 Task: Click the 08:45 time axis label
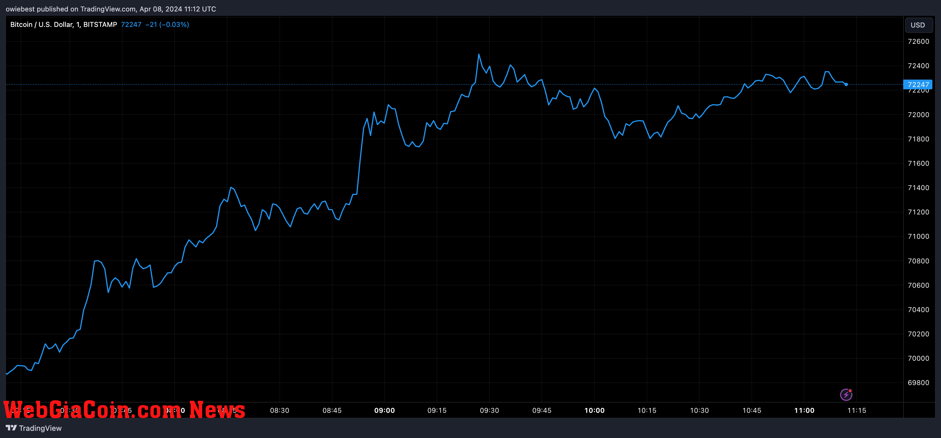[332, 410]
